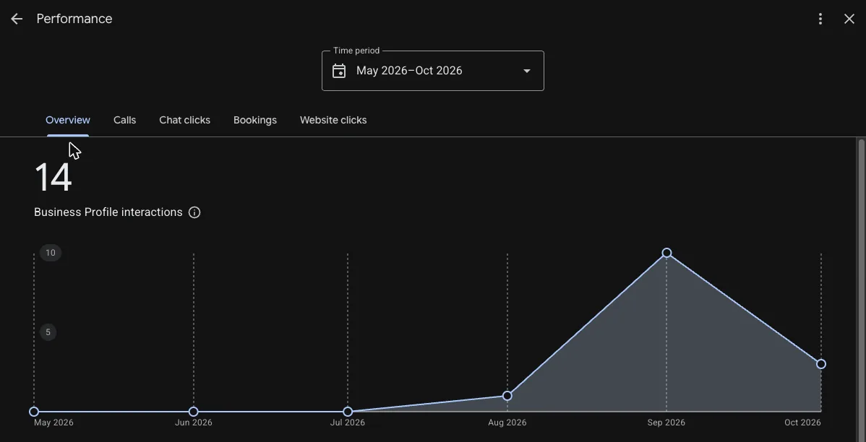Open the three-dot more options menu
Screen dimensions: 866x442
coord(820,19)
